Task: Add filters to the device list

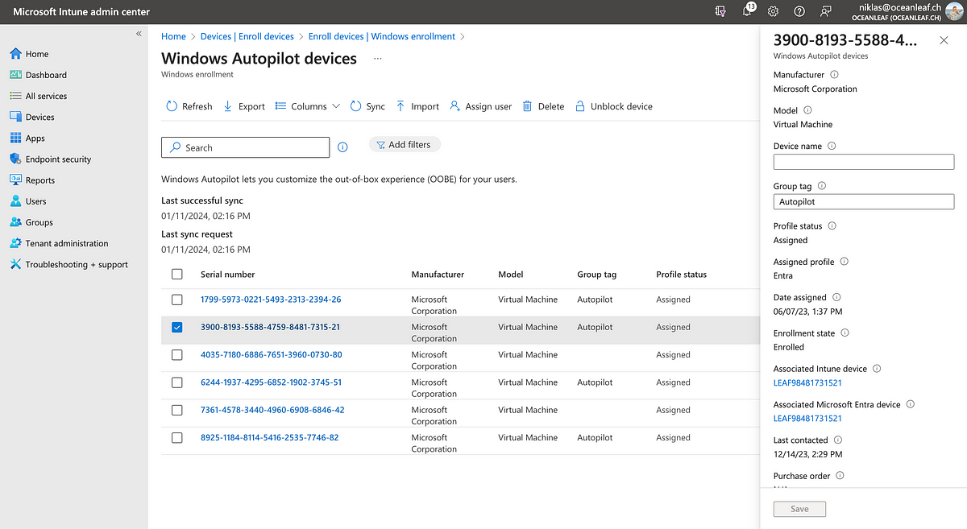Action: [405, 145]
